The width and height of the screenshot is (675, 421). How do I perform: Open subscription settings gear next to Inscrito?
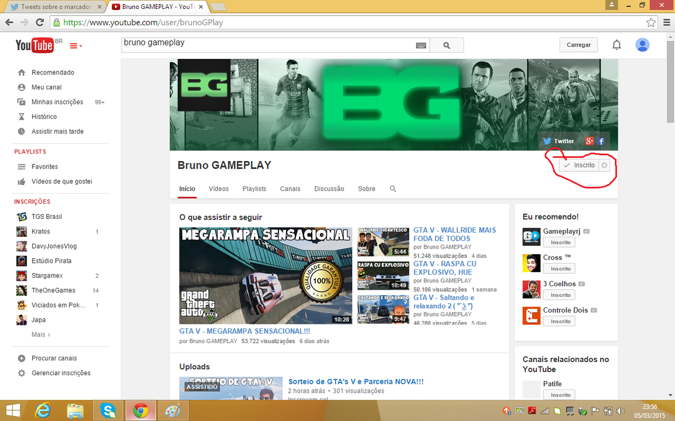tap(604, 165)
